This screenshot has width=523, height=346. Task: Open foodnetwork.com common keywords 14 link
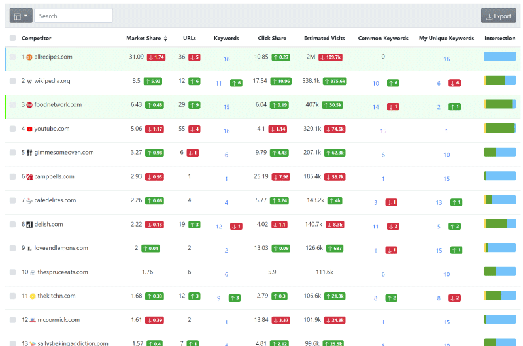pyautogui.click(x=375, y=107)
